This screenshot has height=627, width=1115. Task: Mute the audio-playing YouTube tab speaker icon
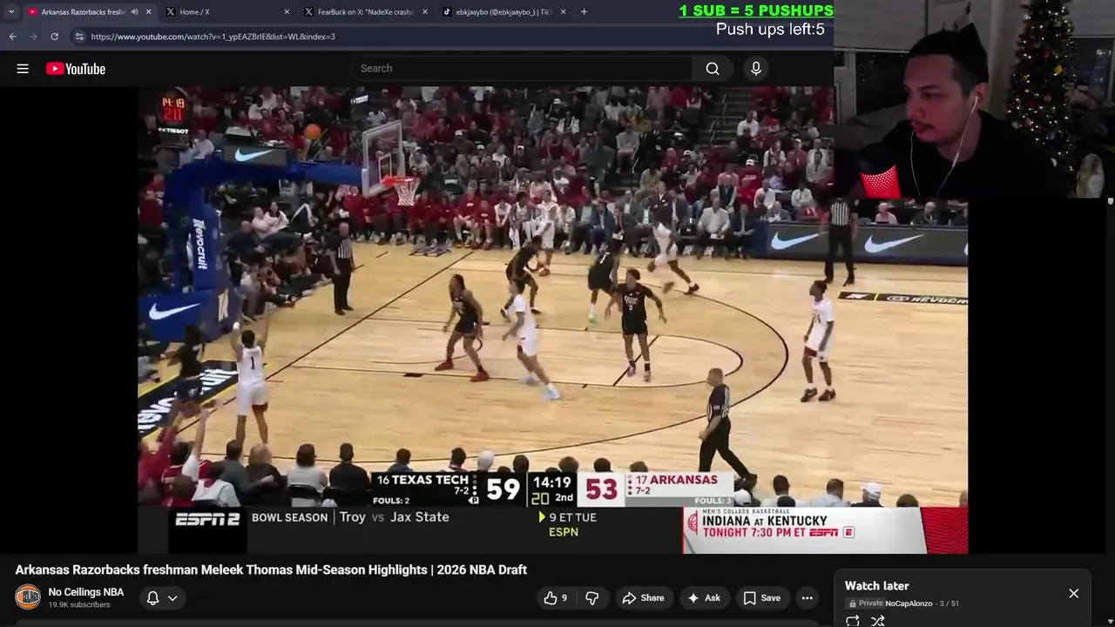(x=134, y=12)
